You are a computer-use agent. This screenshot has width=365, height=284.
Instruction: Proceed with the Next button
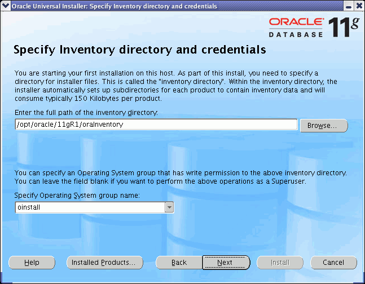coord(225,263)
